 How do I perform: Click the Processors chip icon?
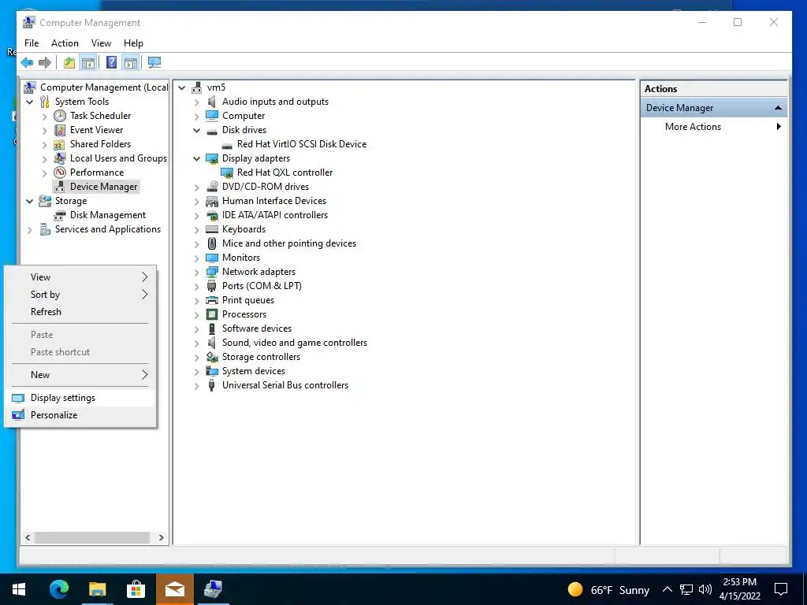click(x=211, y=314)
